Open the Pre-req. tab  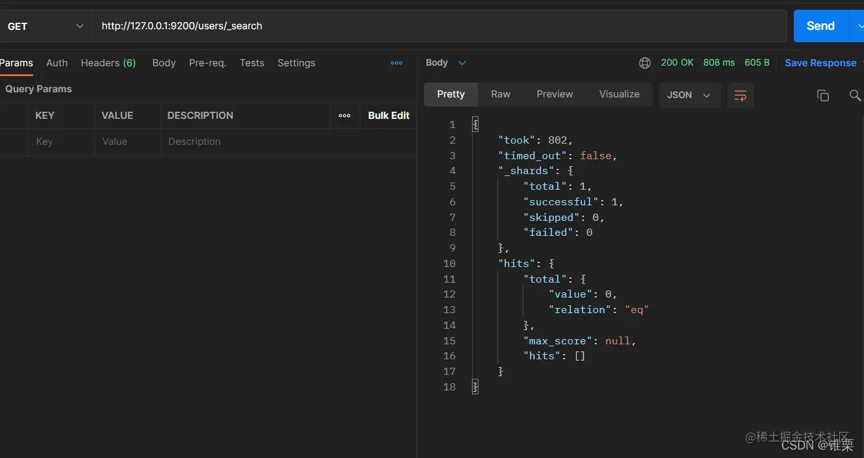207,63
